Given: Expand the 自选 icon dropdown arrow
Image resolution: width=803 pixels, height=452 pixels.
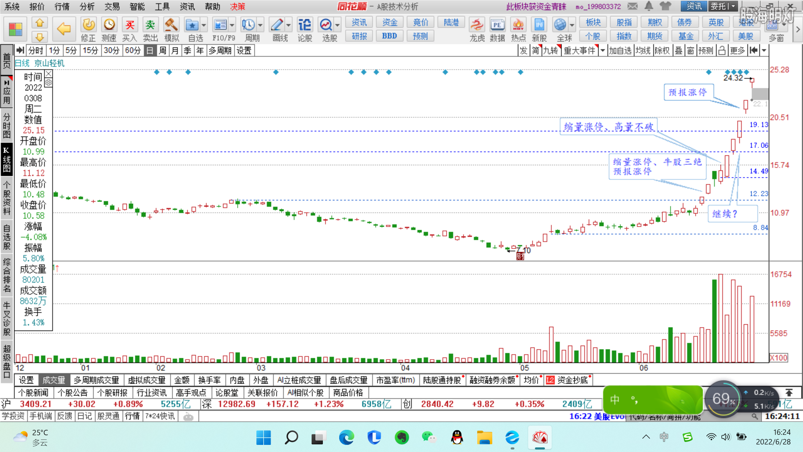Looking at the screenshot, I should click(204, 25).
